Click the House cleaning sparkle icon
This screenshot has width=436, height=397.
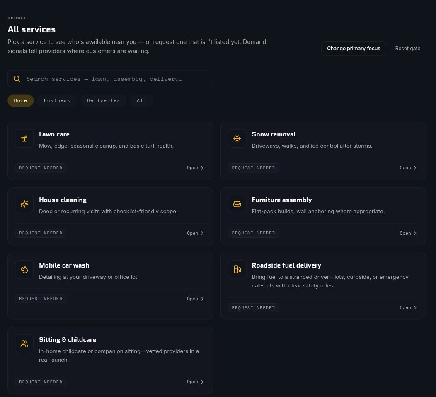24,204
